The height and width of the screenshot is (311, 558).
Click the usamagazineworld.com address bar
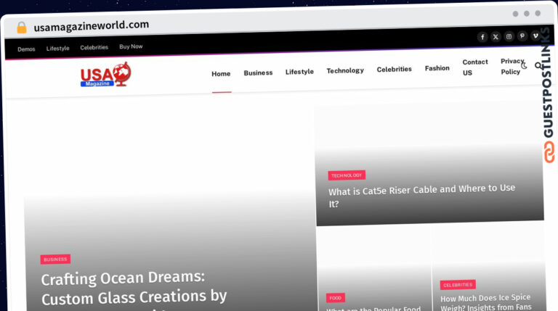click(92, 26)
